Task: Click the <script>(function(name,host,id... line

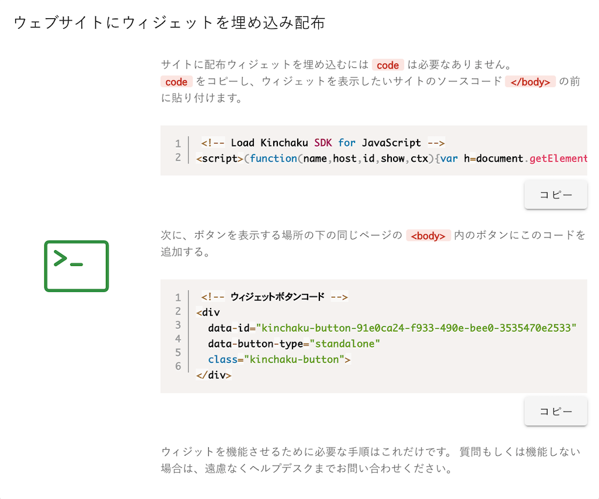Action: (x=391, y=158)
